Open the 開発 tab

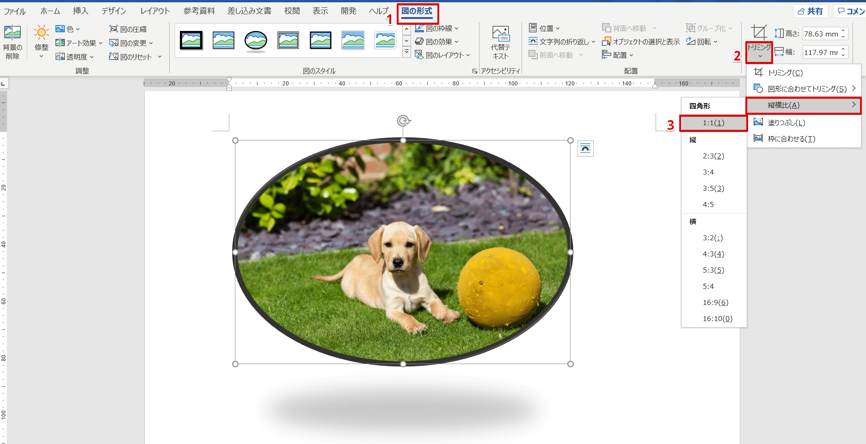coord(348,11)
